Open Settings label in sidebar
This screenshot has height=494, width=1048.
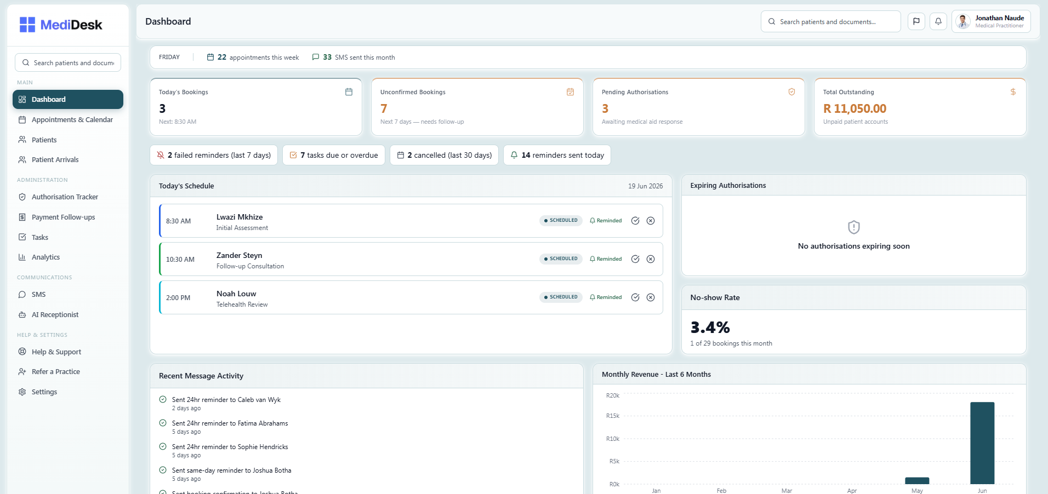44,392
